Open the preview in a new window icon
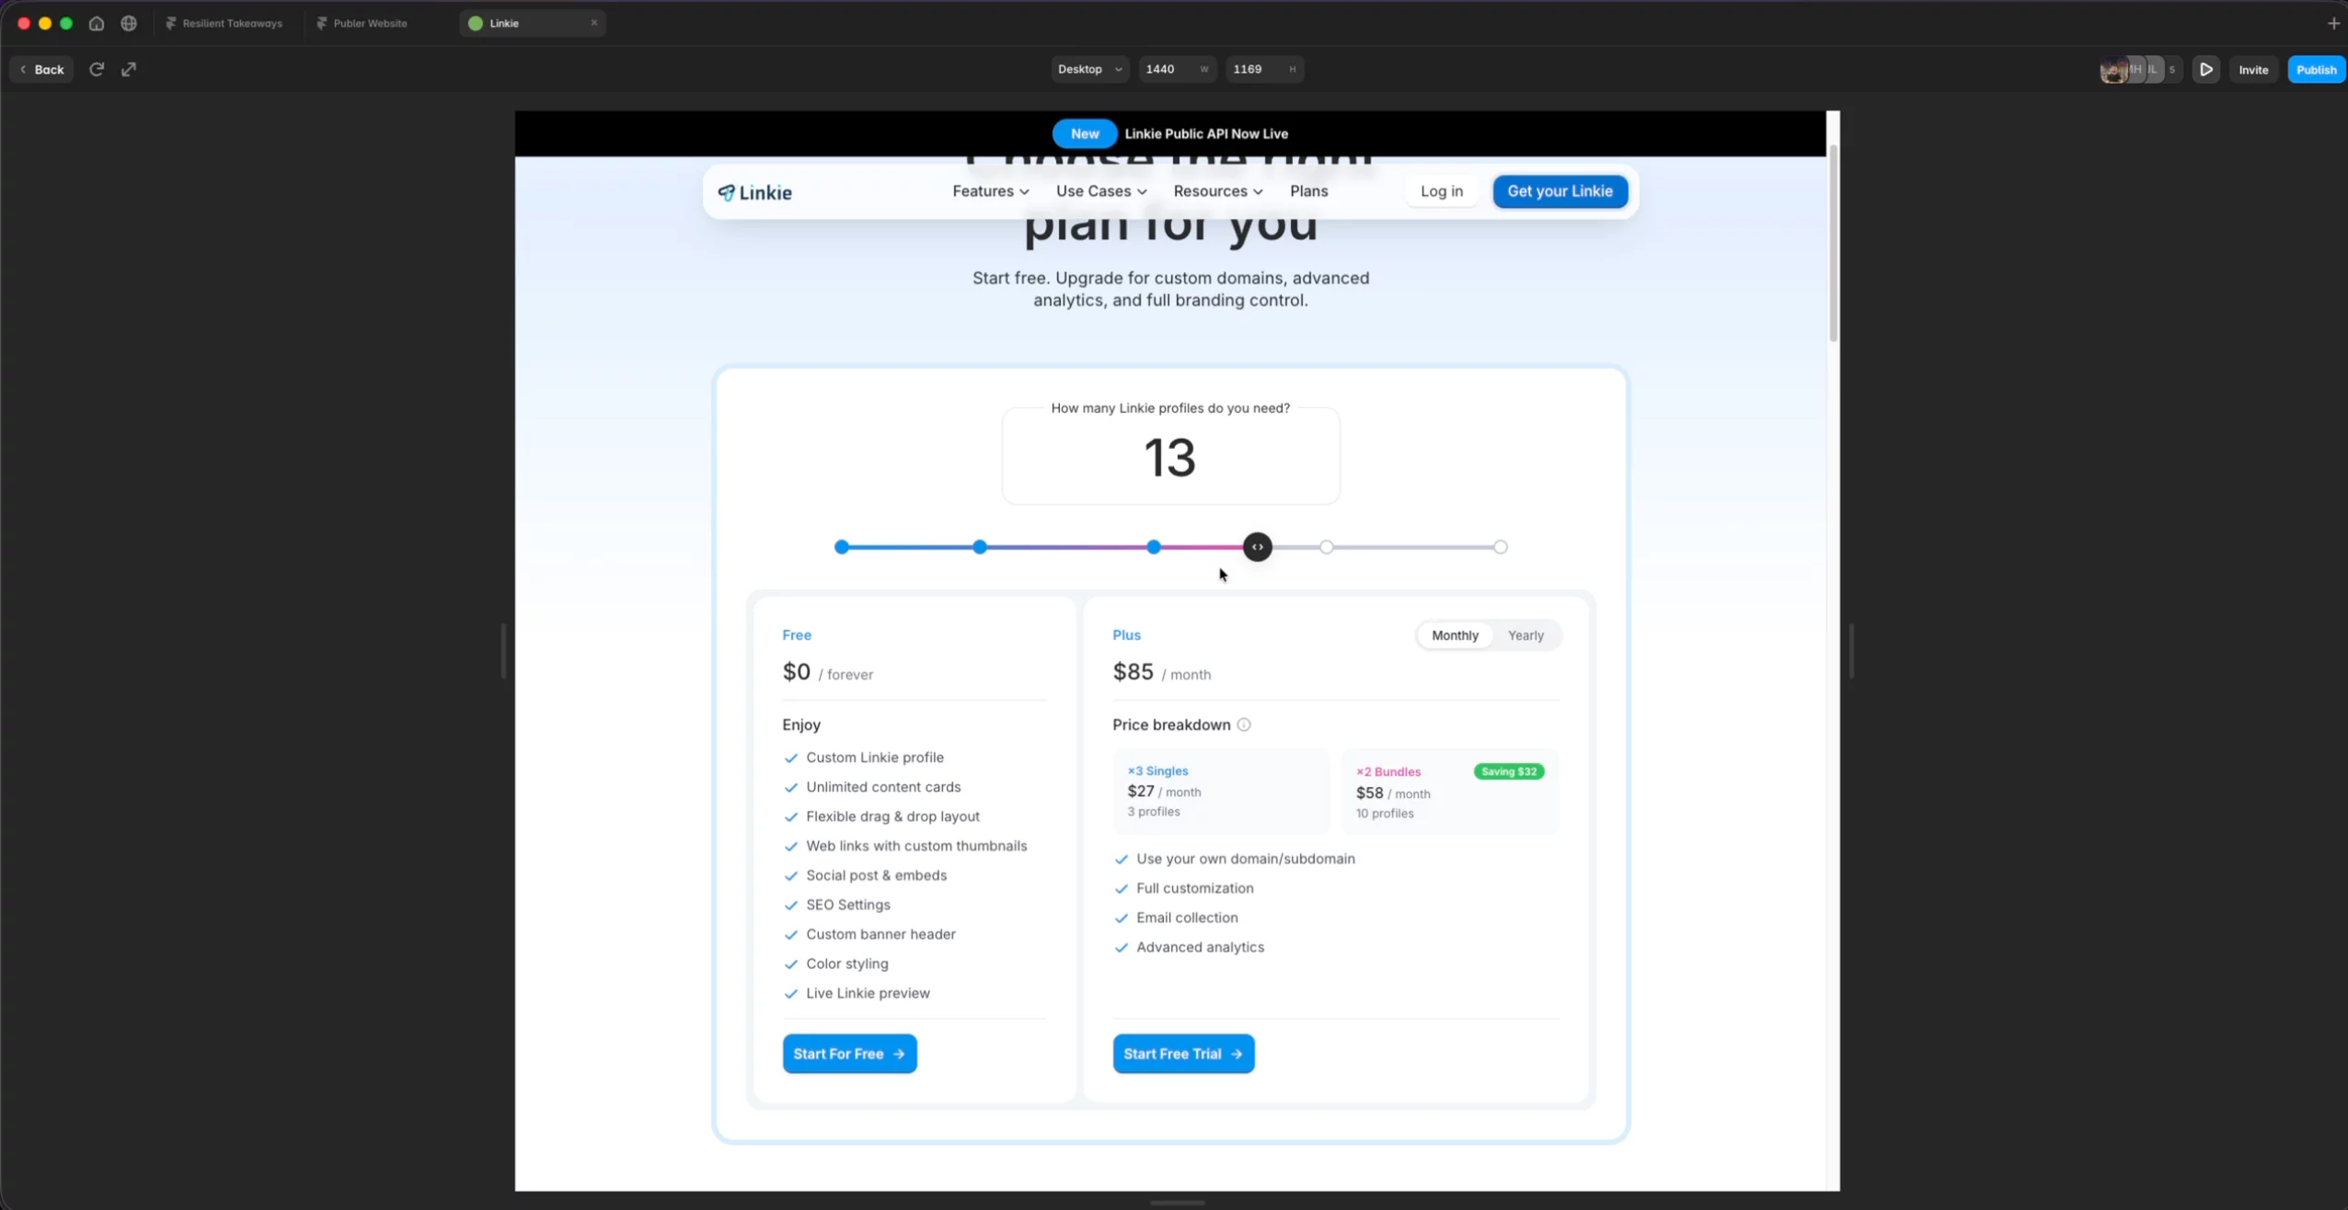 coord(129,69)
